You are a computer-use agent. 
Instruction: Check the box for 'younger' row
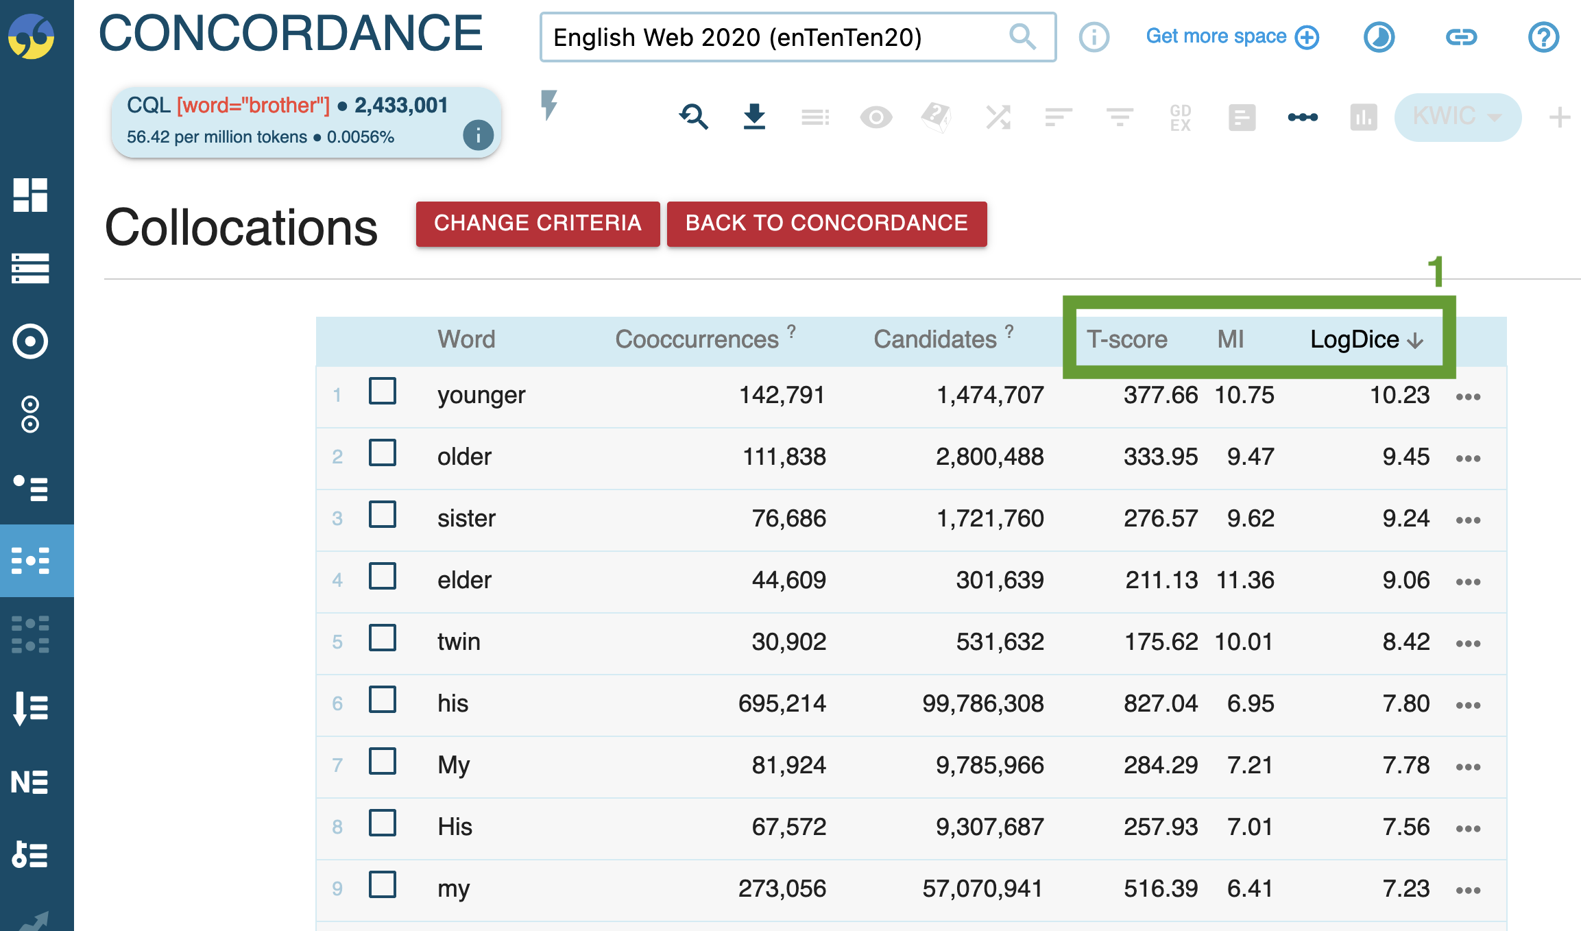pos(383,391)
